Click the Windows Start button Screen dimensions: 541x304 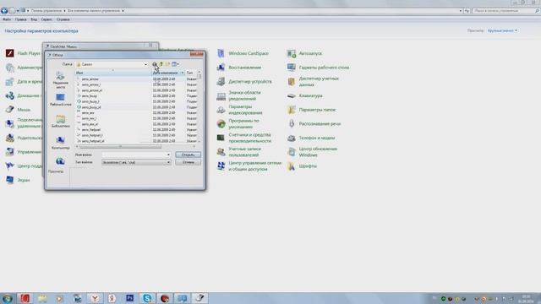(x=8, y=298)
